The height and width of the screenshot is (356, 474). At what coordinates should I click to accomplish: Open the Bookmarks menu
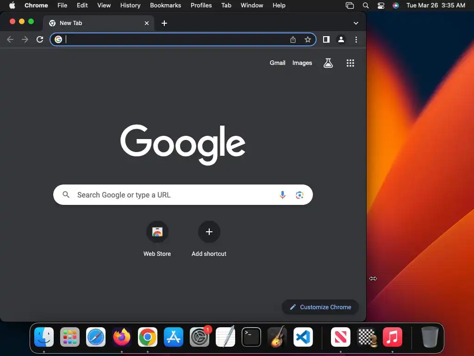click(165, 5)
